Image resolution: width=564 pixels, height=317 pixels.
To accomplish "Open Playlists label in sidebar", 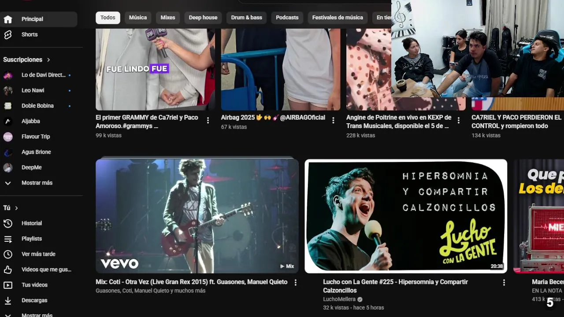I will click(32, 239).
